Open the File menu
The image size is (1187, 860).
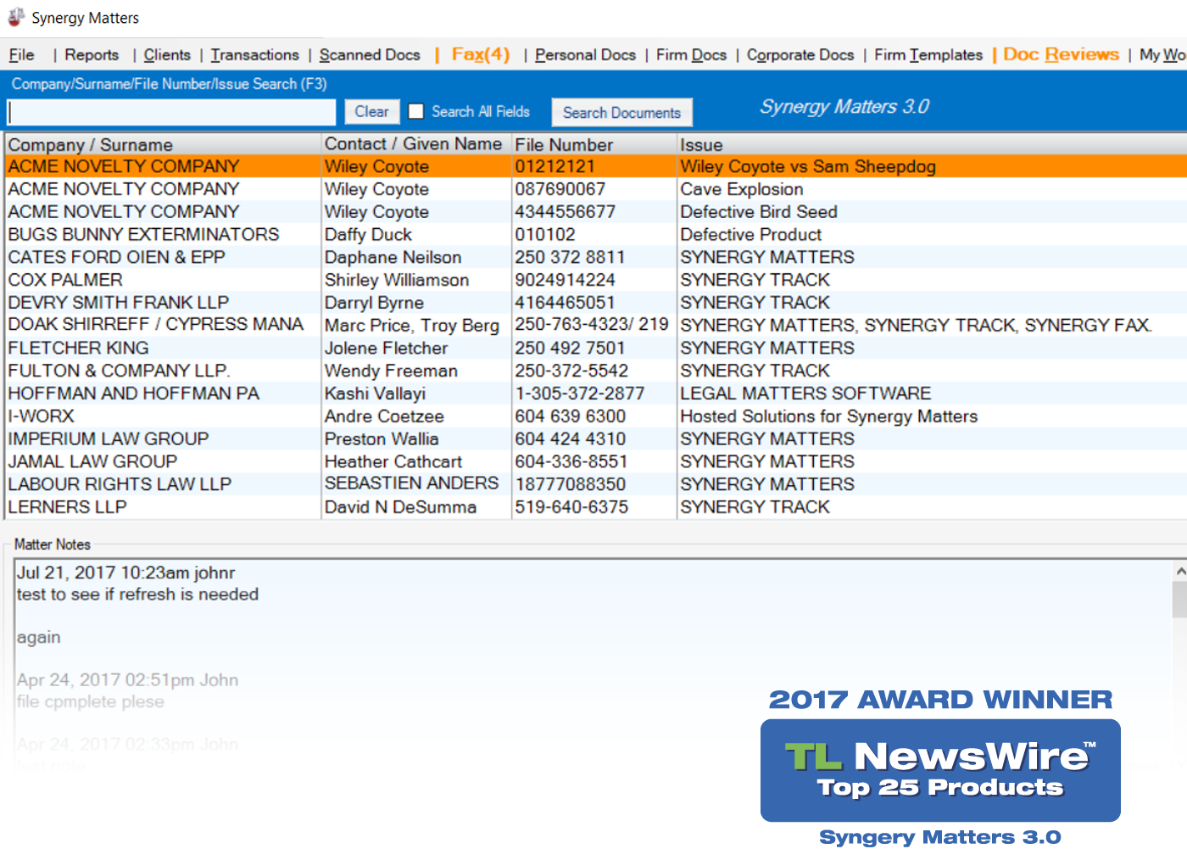tap(22, 55)
